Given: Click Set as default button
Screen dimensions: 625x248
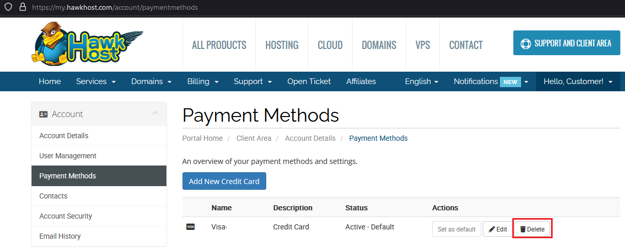Looking at the screenshot, I should pyautogui.click(x=456, y=229).
